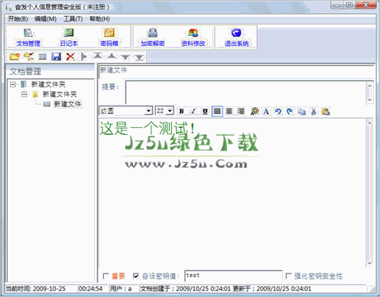This screenshot has width=380, height=297.
Task: Undo the last edit
Action: point(278,111)
